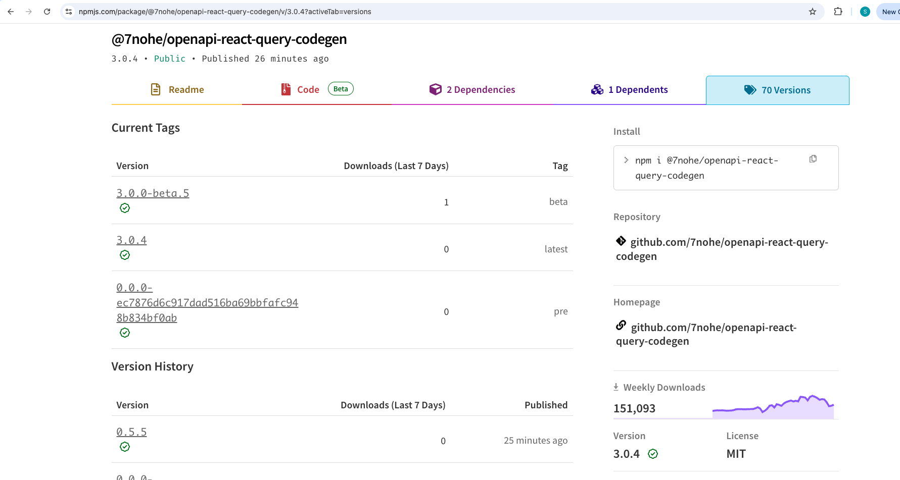Click the pre tag label
This screenshot has height=480, width=900.
click(560, 311)
